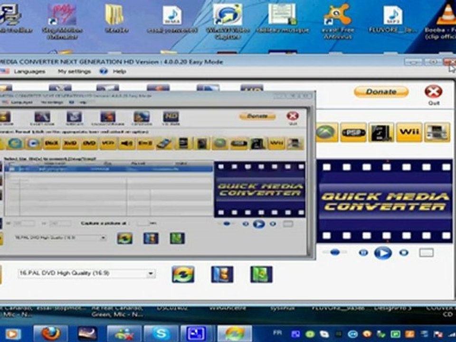The height and width of the screenshot is (342, 456).
Task: Pick the audio speaker format icon in small window
Action: click(126, 143)
